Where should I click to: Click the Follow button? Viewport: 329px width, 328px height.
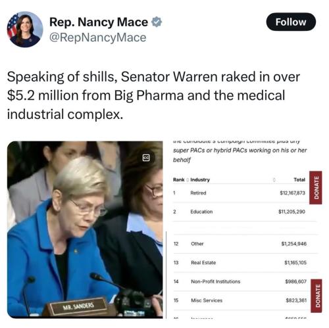pyautogui.click(x=291, y=22)
